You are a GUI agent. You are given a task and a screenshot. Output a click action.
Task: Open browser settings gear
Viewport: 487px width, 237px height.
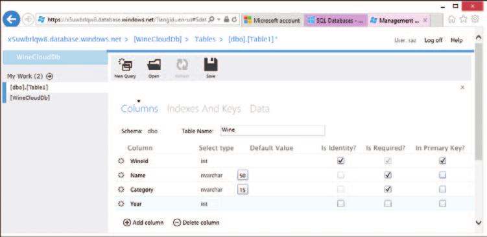tap(475, 19)
